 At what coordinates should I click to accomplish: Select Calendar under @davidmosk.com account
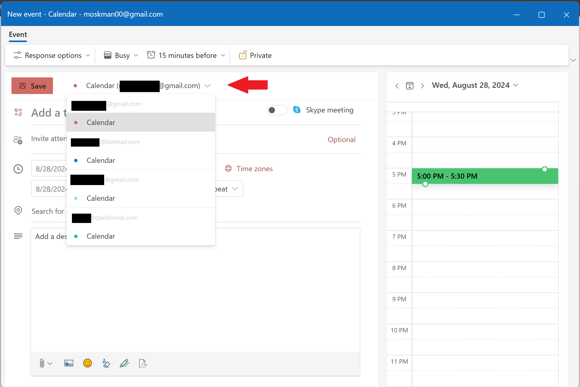click(100, 236)
